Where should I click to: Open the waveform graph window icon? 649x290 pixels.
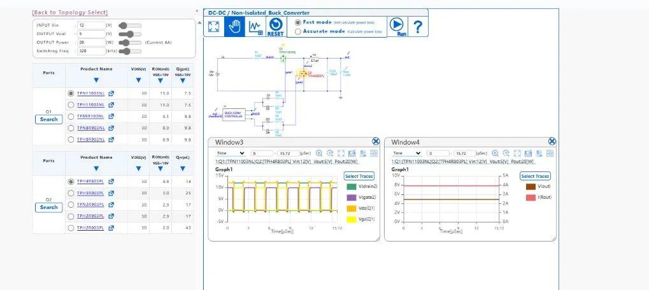(x=255, y=27)
